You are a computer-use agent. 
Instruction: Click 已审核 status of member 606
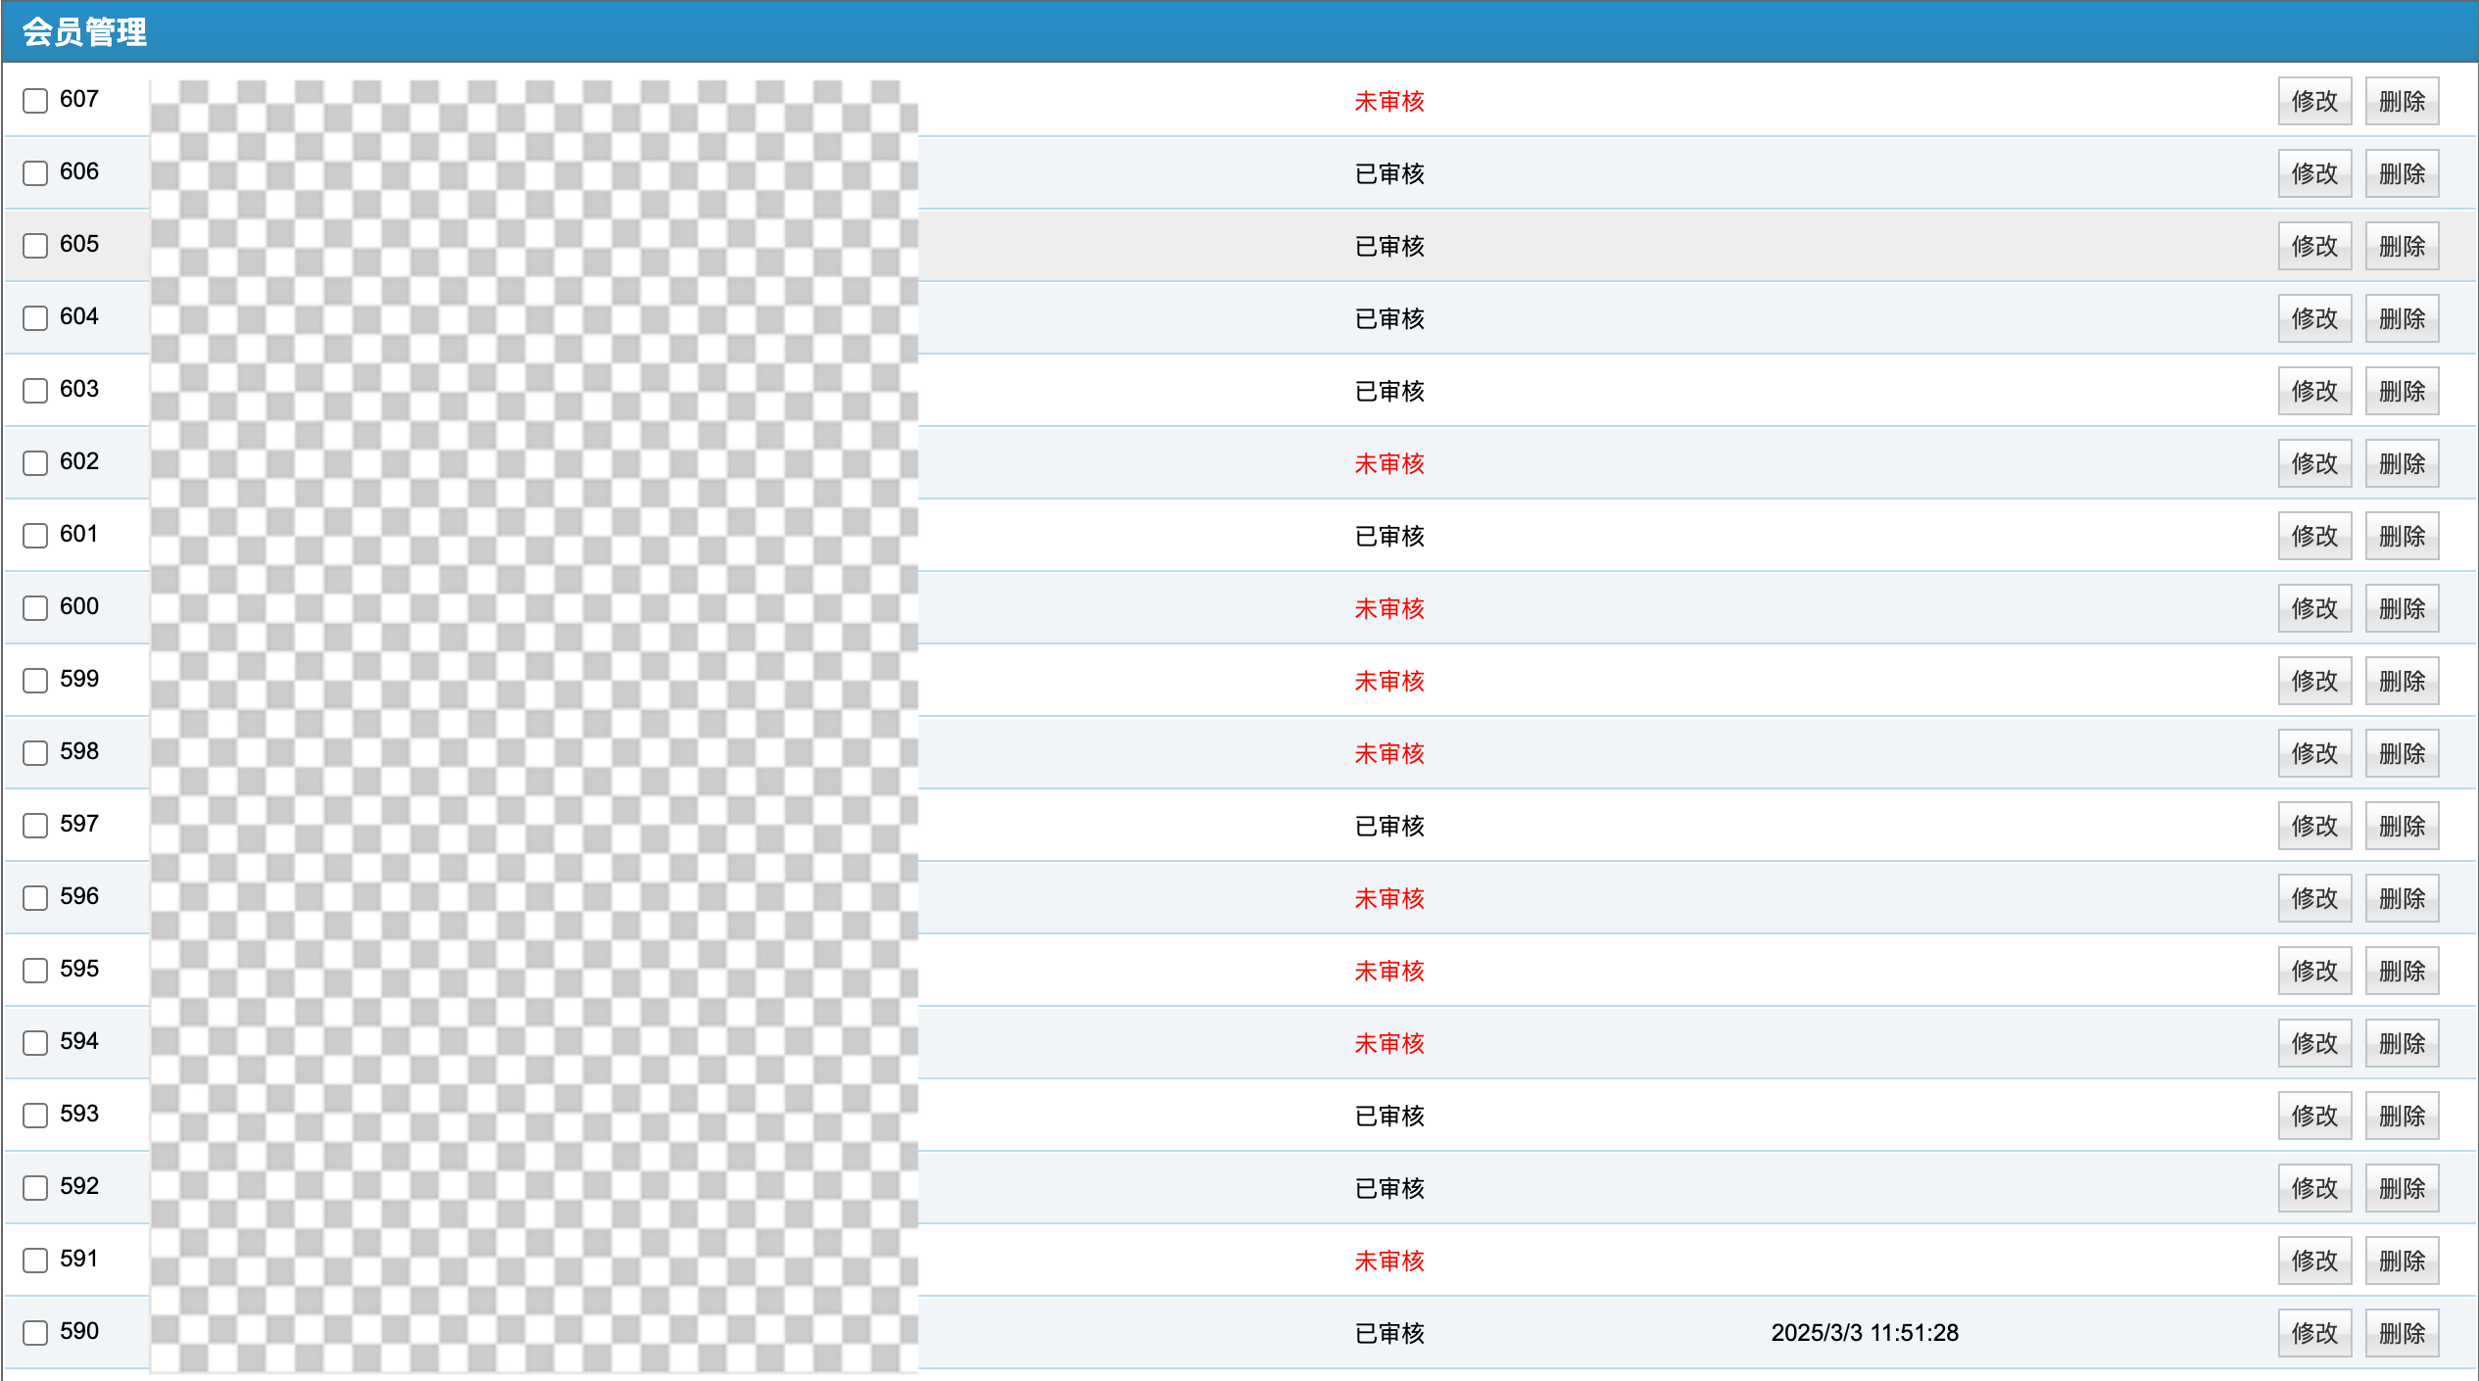1388,173
